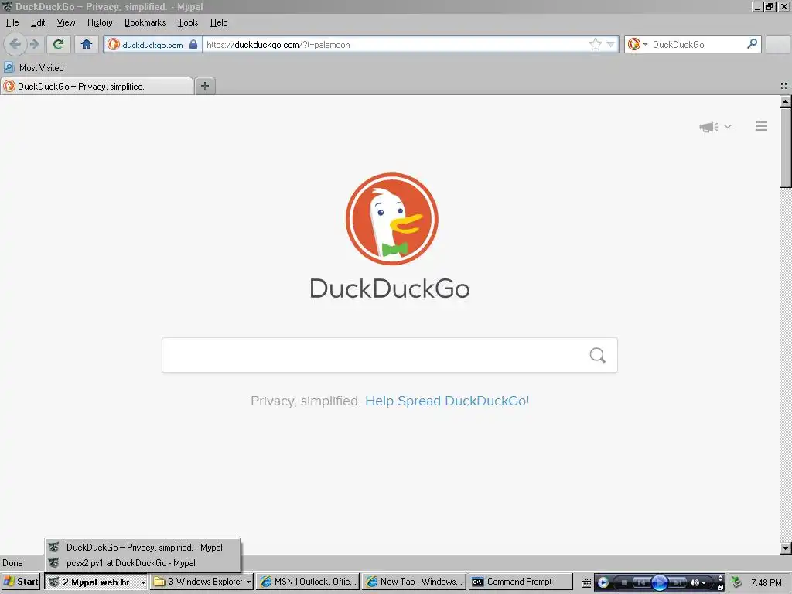Click the magnifier in browser search box
This screenshot has width=792, height=594.
click(752, 44)
